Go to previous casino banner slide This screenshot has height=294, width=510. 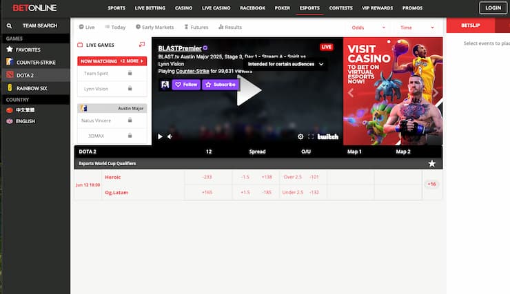pyautogui.click(x=351, y=93)
